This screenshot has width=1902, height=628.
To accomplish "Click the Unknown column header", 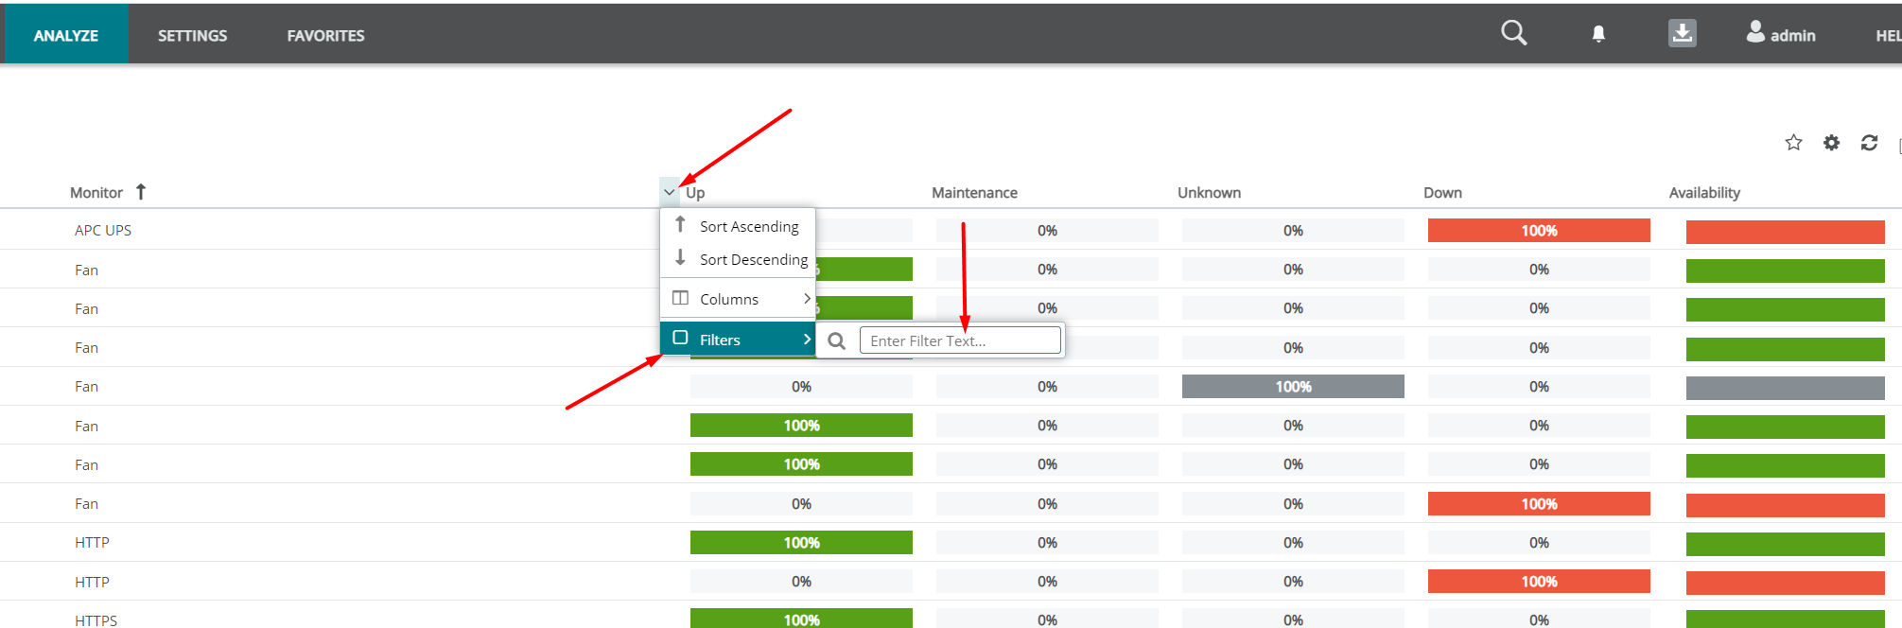I will point(1209,193).
